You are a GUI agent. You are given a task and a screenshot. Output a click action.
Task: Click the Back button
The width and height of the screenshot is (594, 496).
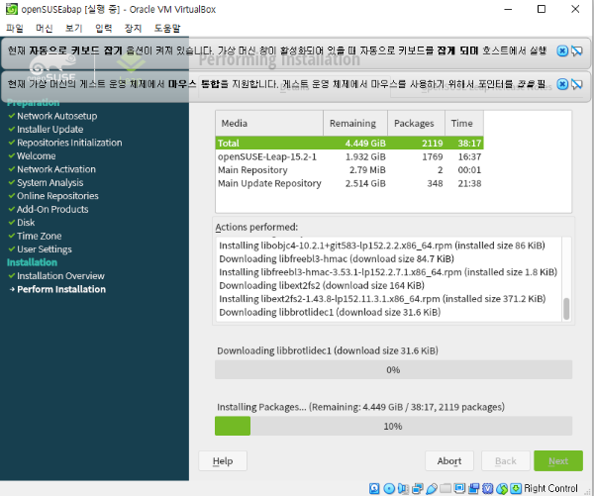pos(506,460)
